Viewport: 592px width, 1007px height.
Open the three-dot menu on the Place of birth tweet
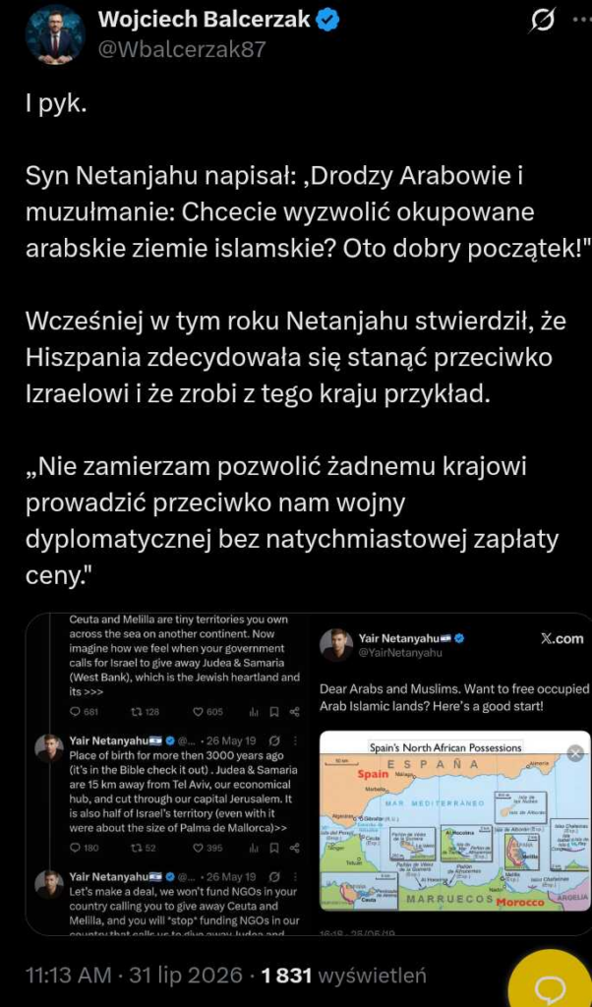(x=295, y=741)
